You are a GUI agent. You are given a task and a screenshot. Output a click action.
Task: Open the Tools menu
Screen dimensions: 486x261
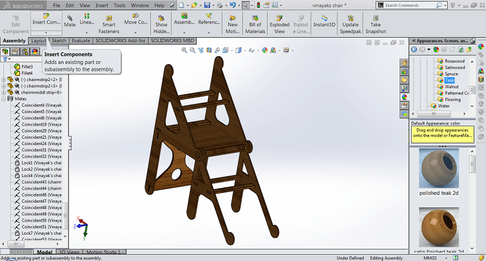119,5
